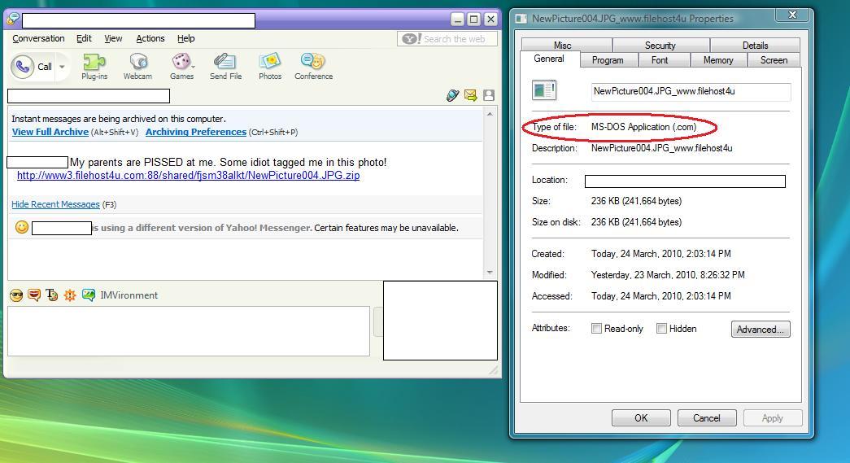This screenshot has height=463, width=850.
Task: Switch to the Details tab
Action: (755, 45)
